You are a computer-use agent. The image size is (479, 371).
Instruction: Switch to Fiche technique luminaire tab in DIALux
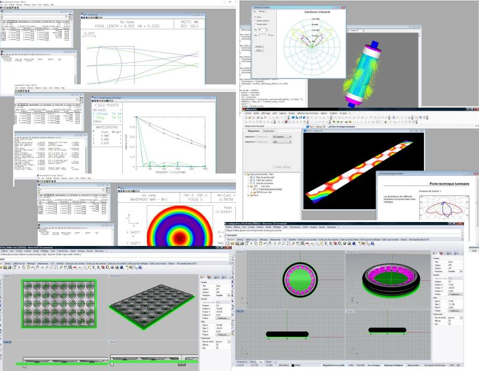342,126
